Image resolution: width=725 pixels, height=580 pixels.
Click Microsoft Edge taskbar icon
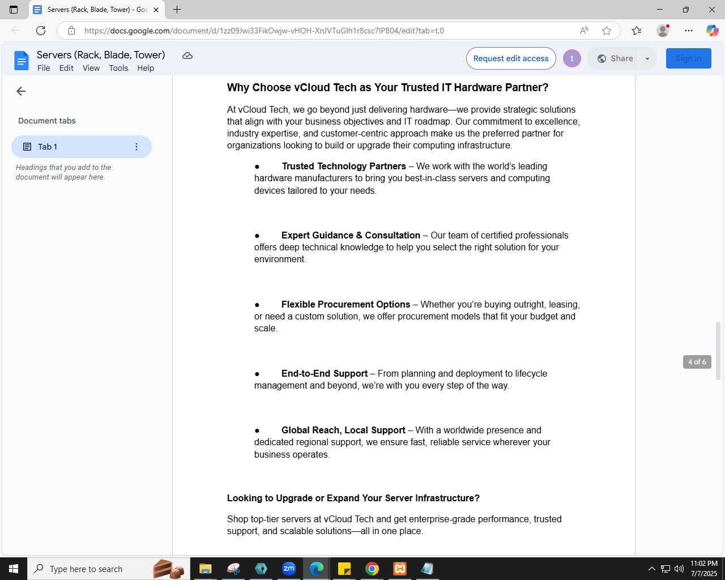(317, 569)
